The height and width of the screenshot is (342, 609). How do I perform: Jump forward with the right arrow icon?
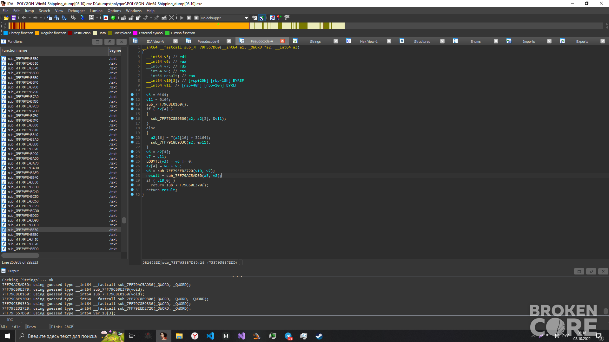(35, 18)
